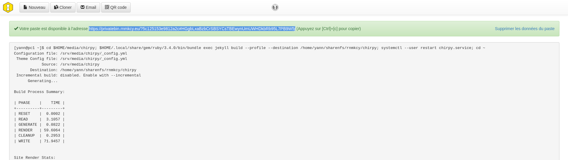
Task: Click the bundle exec jekyll build command line
Action: [x=249, y=48]
